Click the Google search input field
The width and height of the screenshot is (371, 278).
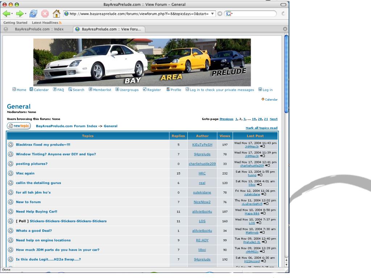pyautogui.click(x=254, y=14)
